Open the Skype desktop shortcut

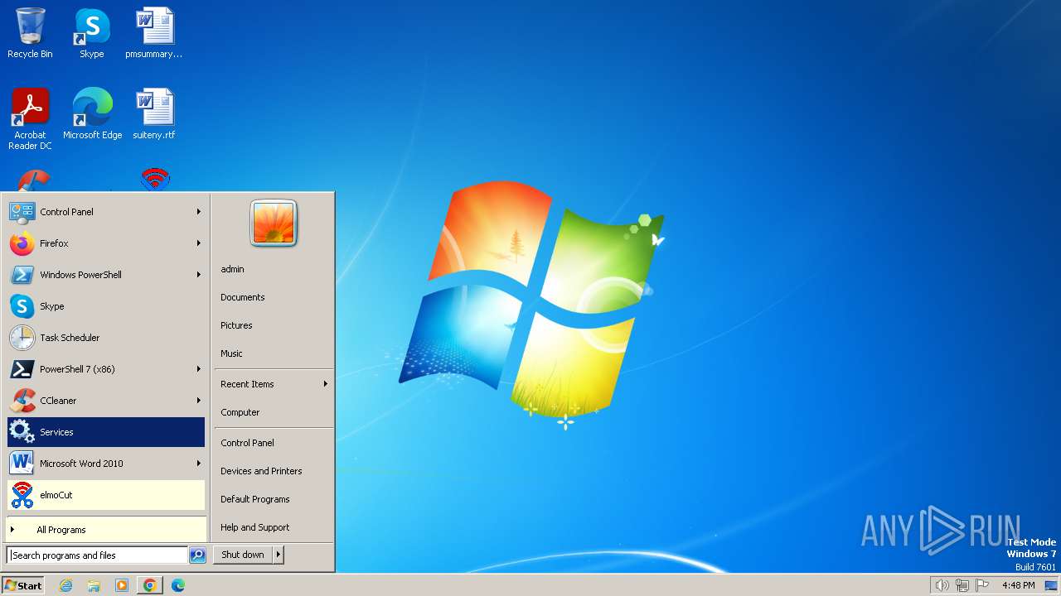click(x=91, y=33)
